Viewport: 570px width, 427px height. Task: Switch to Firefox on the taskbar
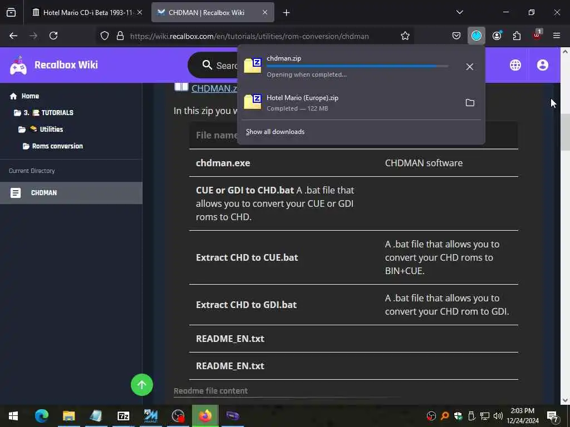(x=205, y=416)
